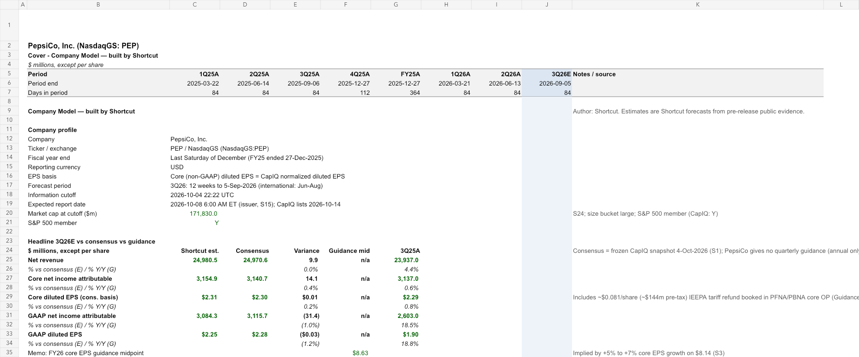Select the column F header
859x357 pixels.
[x=346, y=5]
